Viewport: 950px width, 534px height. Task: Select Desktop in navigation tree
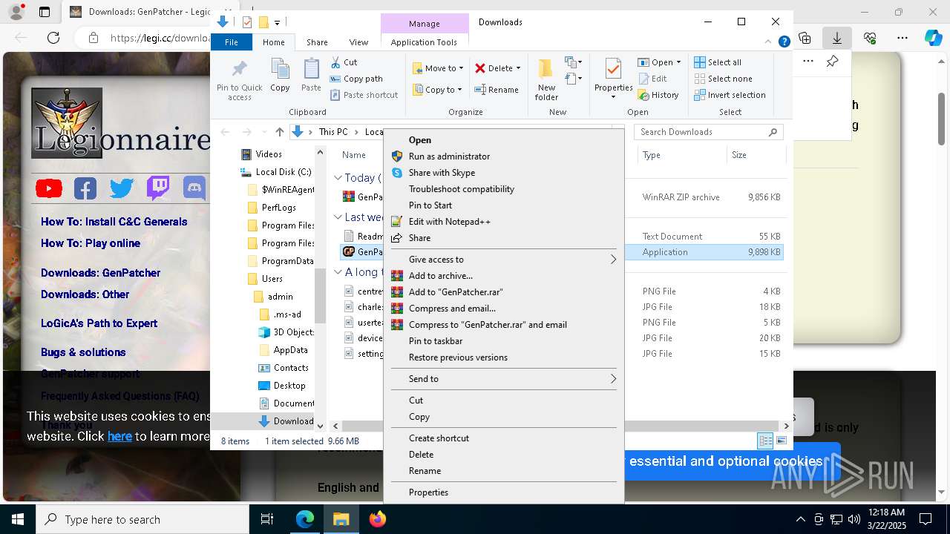coord(289,386)
